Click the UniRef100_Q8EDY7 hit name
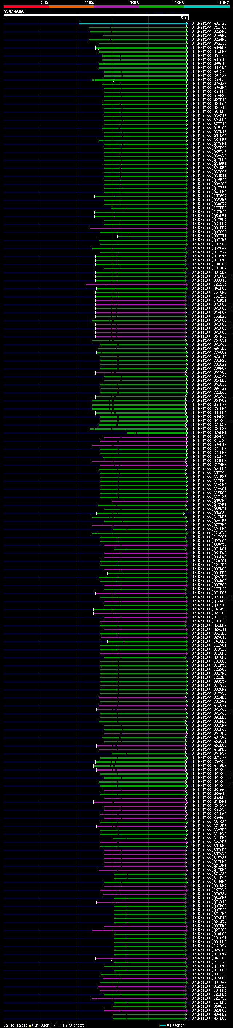This screenshot has width=233, height=1028. 209,437
